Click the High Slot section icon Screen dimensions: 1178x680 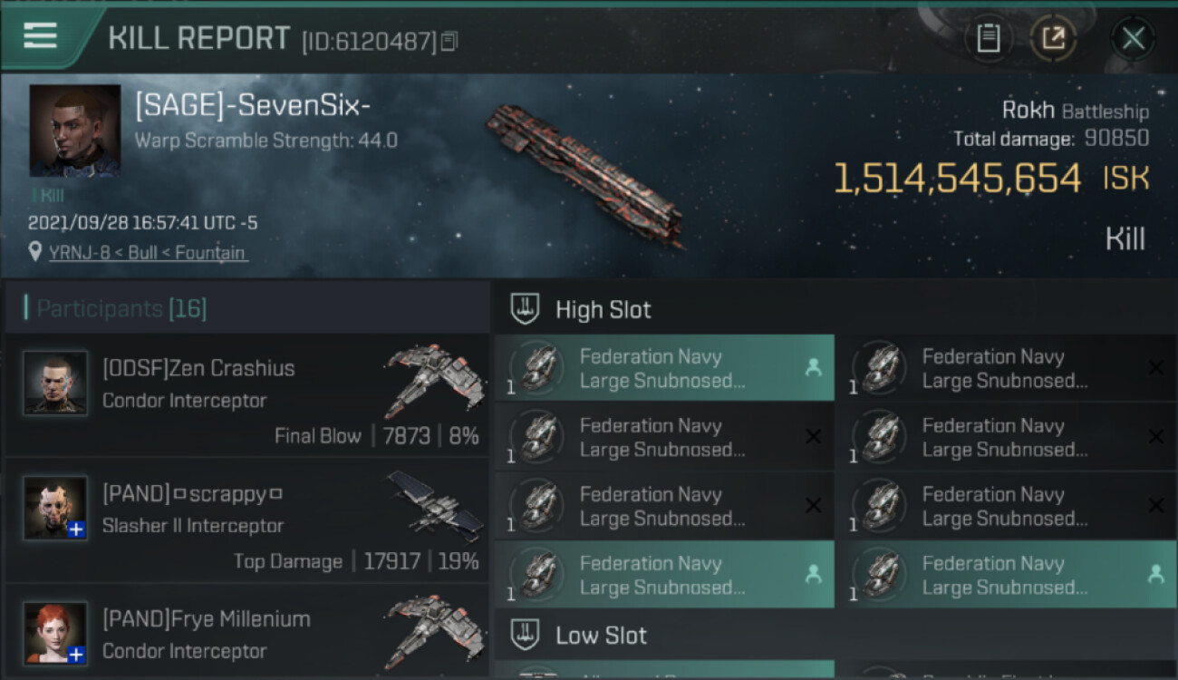[526, 309]
